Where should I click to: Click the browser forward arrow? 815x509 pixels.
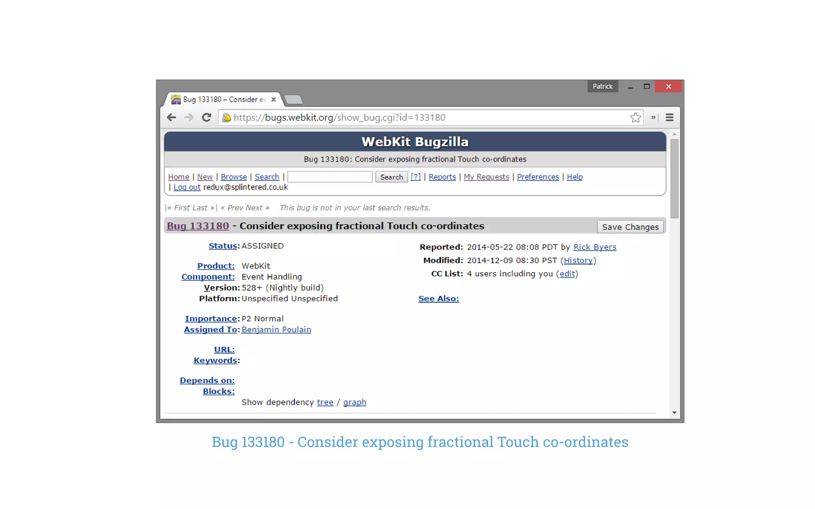[x=189, y=117]
